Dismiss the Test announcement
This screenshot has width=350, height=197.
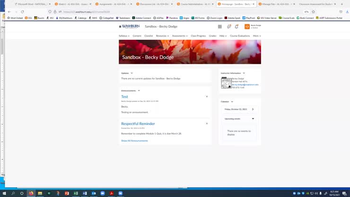click(x=207, y=97)
